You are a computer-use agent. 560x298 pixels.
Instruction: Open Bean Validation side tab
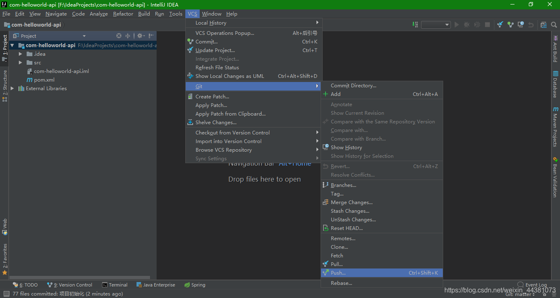(555, 177)
